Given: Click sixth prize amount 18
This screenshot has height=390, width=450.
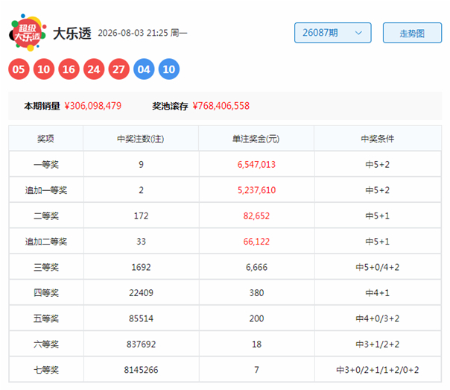Looking at the screenshot, I should (x=256, y=345).
